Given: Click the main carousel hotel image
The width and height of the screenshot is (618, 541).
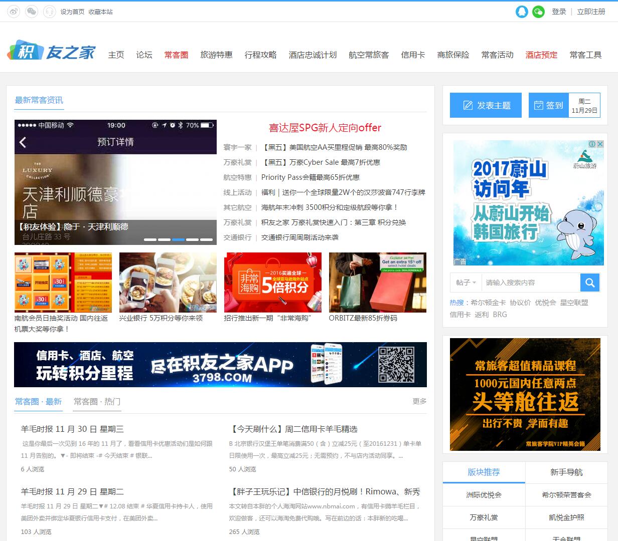Looking at the screenshot, I should coord(115,182).
